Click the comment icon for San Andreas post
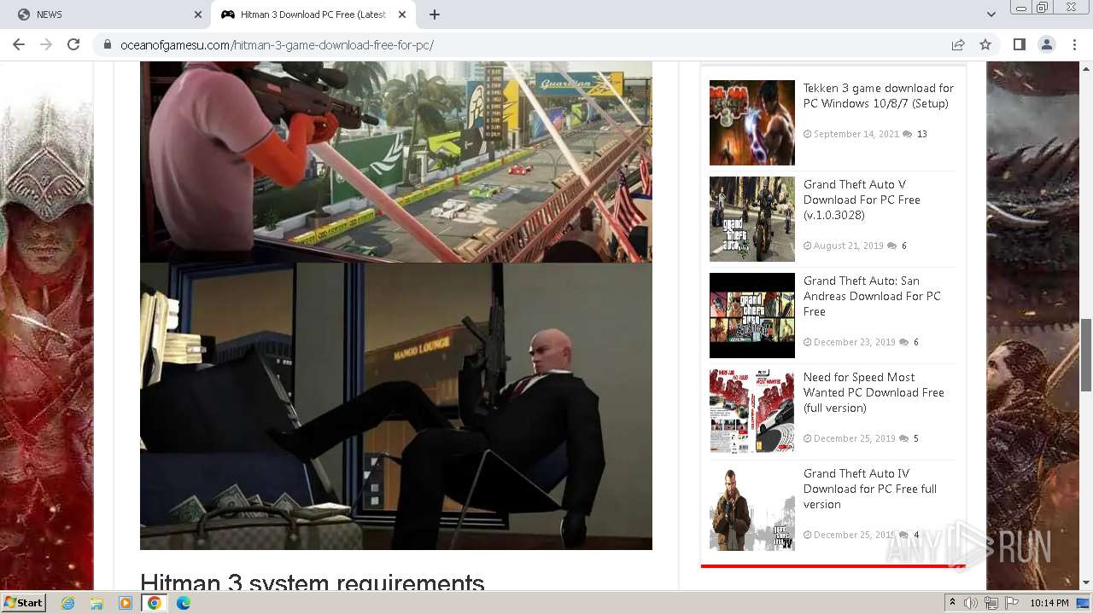Image resolution: width=1093 pixels, height=614 pixels. point(903,342)
